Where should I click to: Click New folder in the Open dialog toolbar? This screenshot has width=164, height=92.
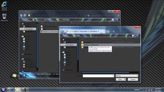[77, 36]
